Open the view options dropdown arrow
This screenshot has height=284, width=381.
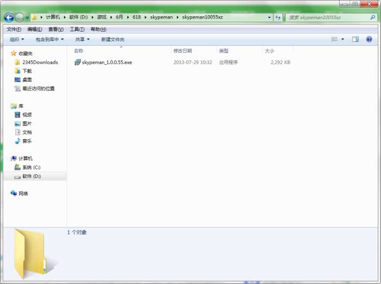[x=342, y=39]
